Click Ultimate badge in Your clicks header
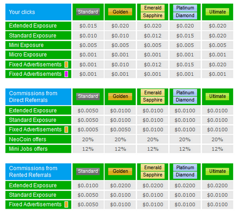Image resolution: width=239 pixels, height=213 pixels. (x=217, y=12)
